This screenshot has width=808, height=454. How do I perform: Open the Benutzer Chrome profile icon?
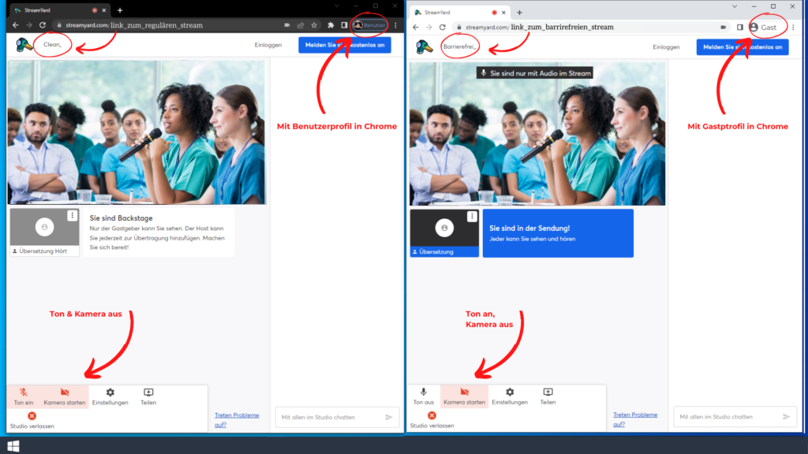(x=371, y=25)
